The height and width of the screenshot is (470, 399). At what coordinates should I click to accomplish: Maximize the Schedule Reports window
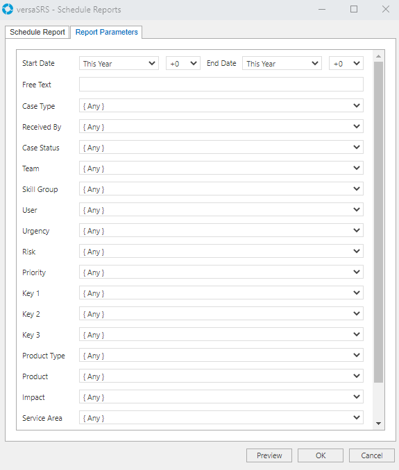(354, 9)
